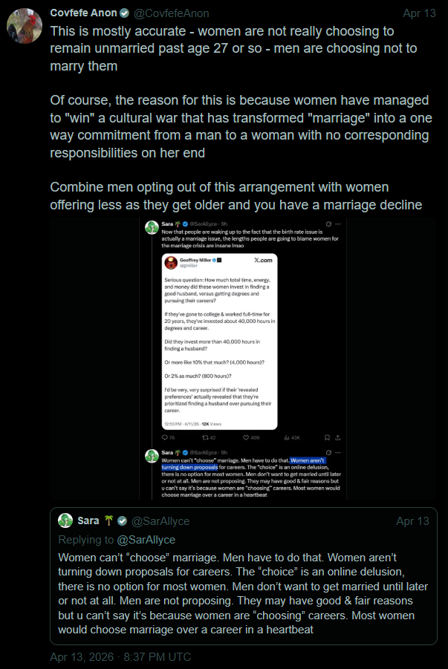Viewport: 448px width, 669px height.
Task: Click the Covfefe Anon display name
Action: (x=82, y=13)
